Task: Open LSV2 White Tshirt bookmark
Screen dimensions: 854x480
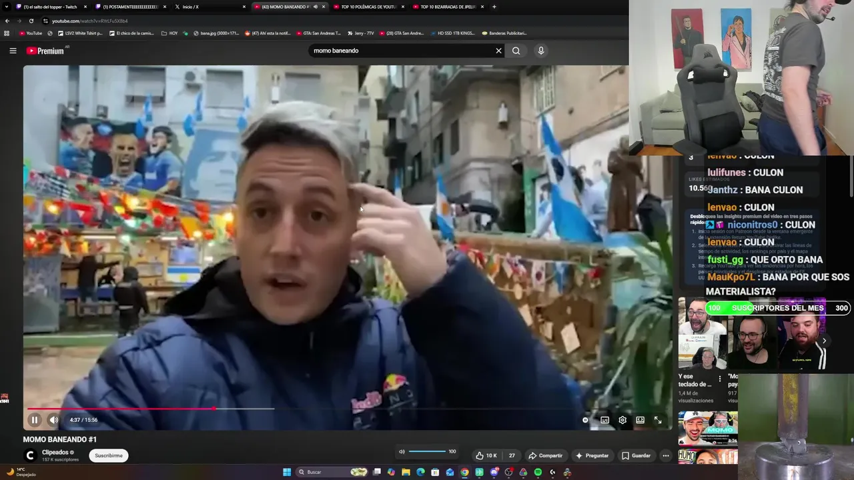Action: click(80, 33)
